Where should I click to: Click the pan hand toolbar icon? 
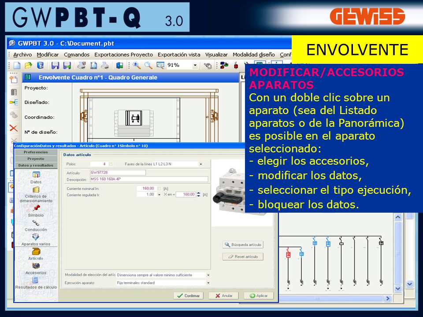coord(208,66)
